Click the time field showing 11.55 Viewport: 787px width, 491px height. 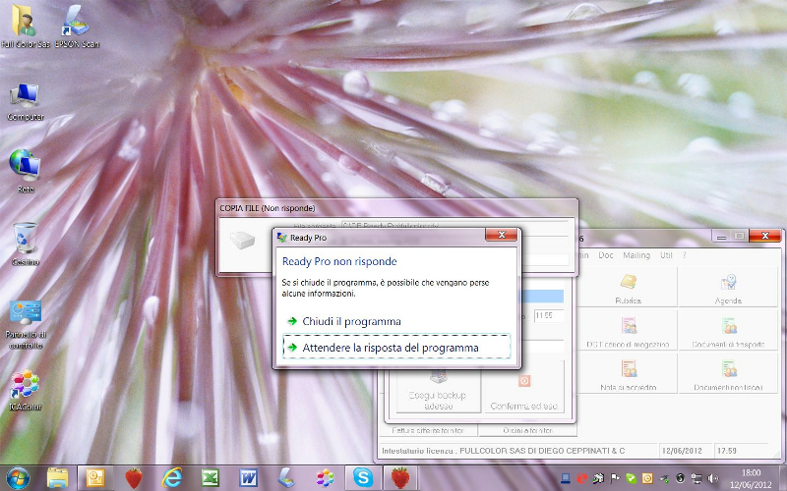pos(549,315)
